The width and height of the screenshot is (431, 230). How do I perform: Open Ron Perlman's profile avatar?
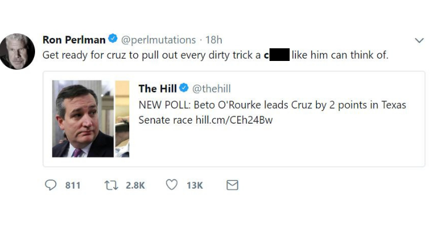(x=17, y=51)
